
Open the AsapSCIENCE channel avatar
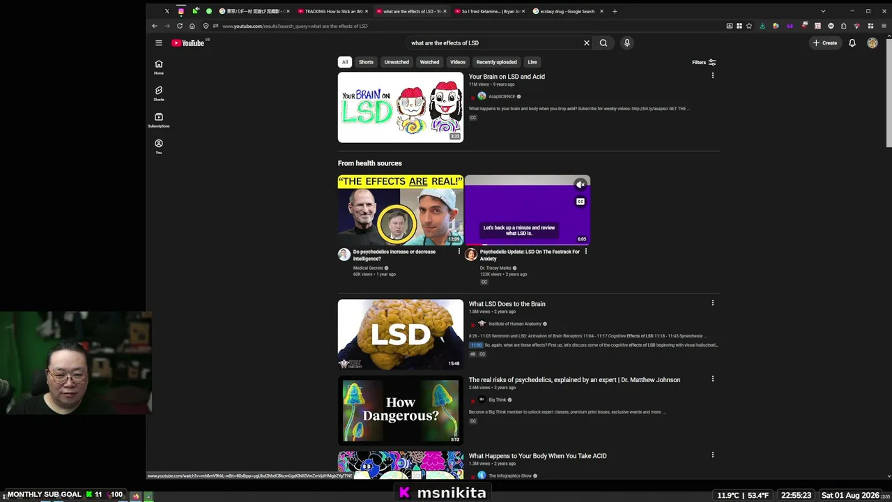482,96
